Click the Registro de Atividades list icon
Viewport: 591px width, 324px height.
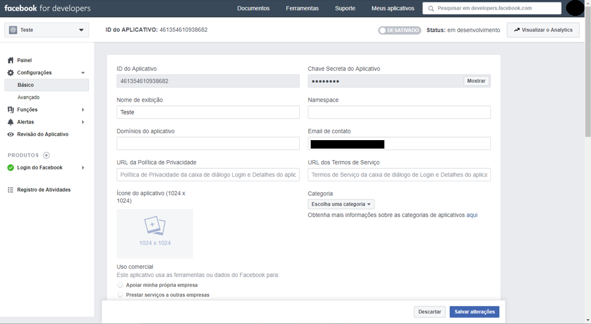pyautogui.click(x=10, y=190)
